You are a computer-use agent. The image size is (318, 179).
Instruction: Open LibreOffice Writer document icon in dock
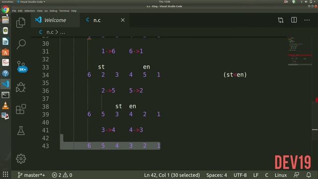point(5,41)
